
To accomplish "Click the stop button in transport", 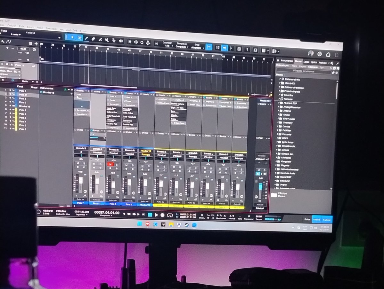I will click(x=150, y=215).
